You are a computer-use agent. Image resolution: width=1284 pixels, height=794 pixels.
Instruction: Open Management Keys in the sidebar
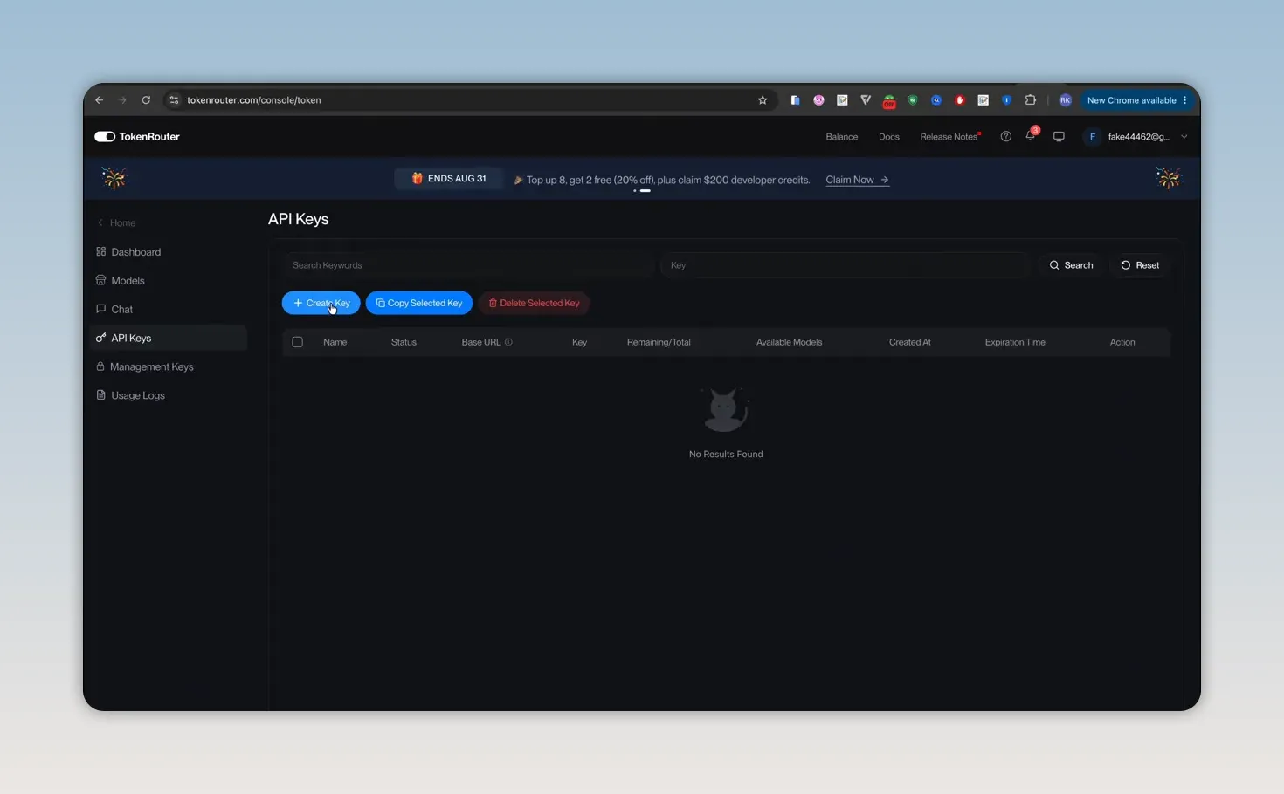(168, 367)
